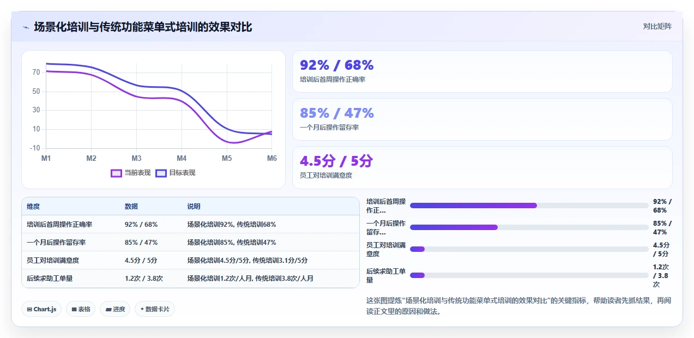Select the 数据卡片 tag chip
Viewport: 694px width, 338px height.
155,309
